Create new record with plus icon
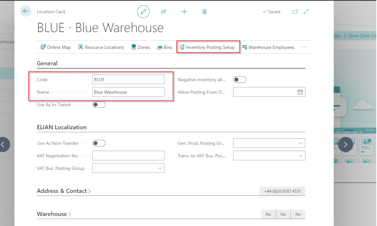The width and height of the screenshot is (377, 226). point(184,12)
